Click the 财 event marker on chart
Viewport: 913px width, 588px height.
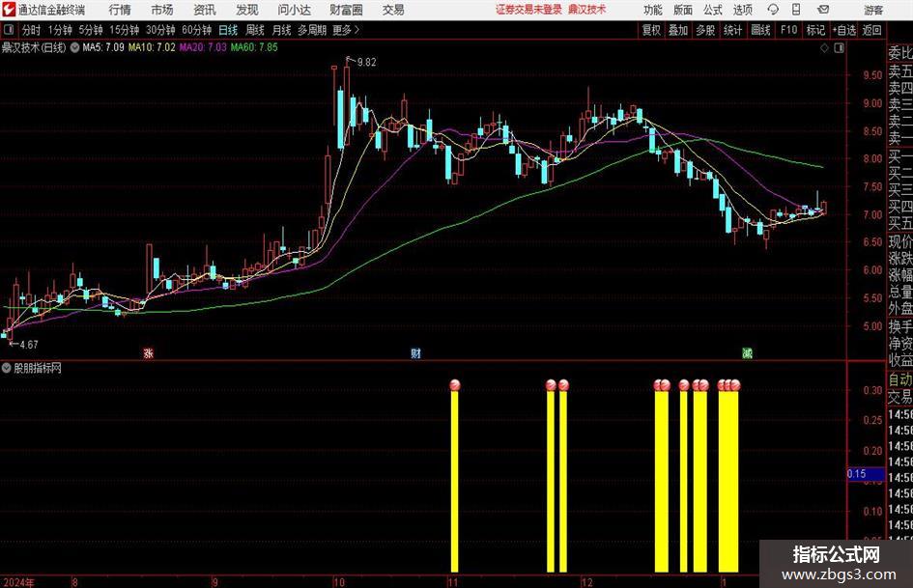(x=415, y=352)
